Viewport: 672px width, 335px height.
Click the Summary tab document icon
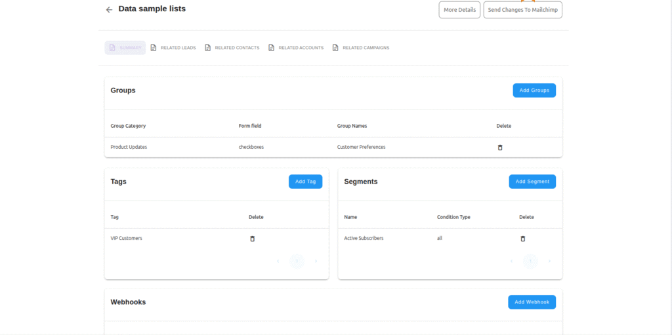112,48
